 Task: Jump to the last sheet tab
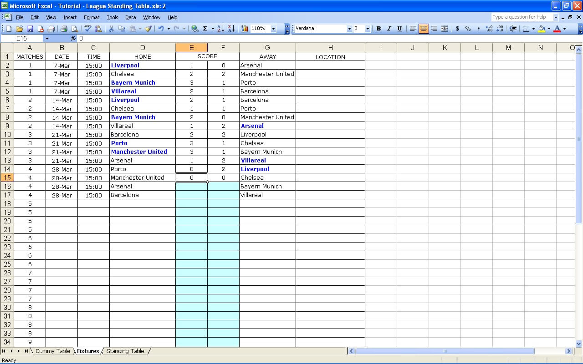pyautogui.click(x=26, y=351)
